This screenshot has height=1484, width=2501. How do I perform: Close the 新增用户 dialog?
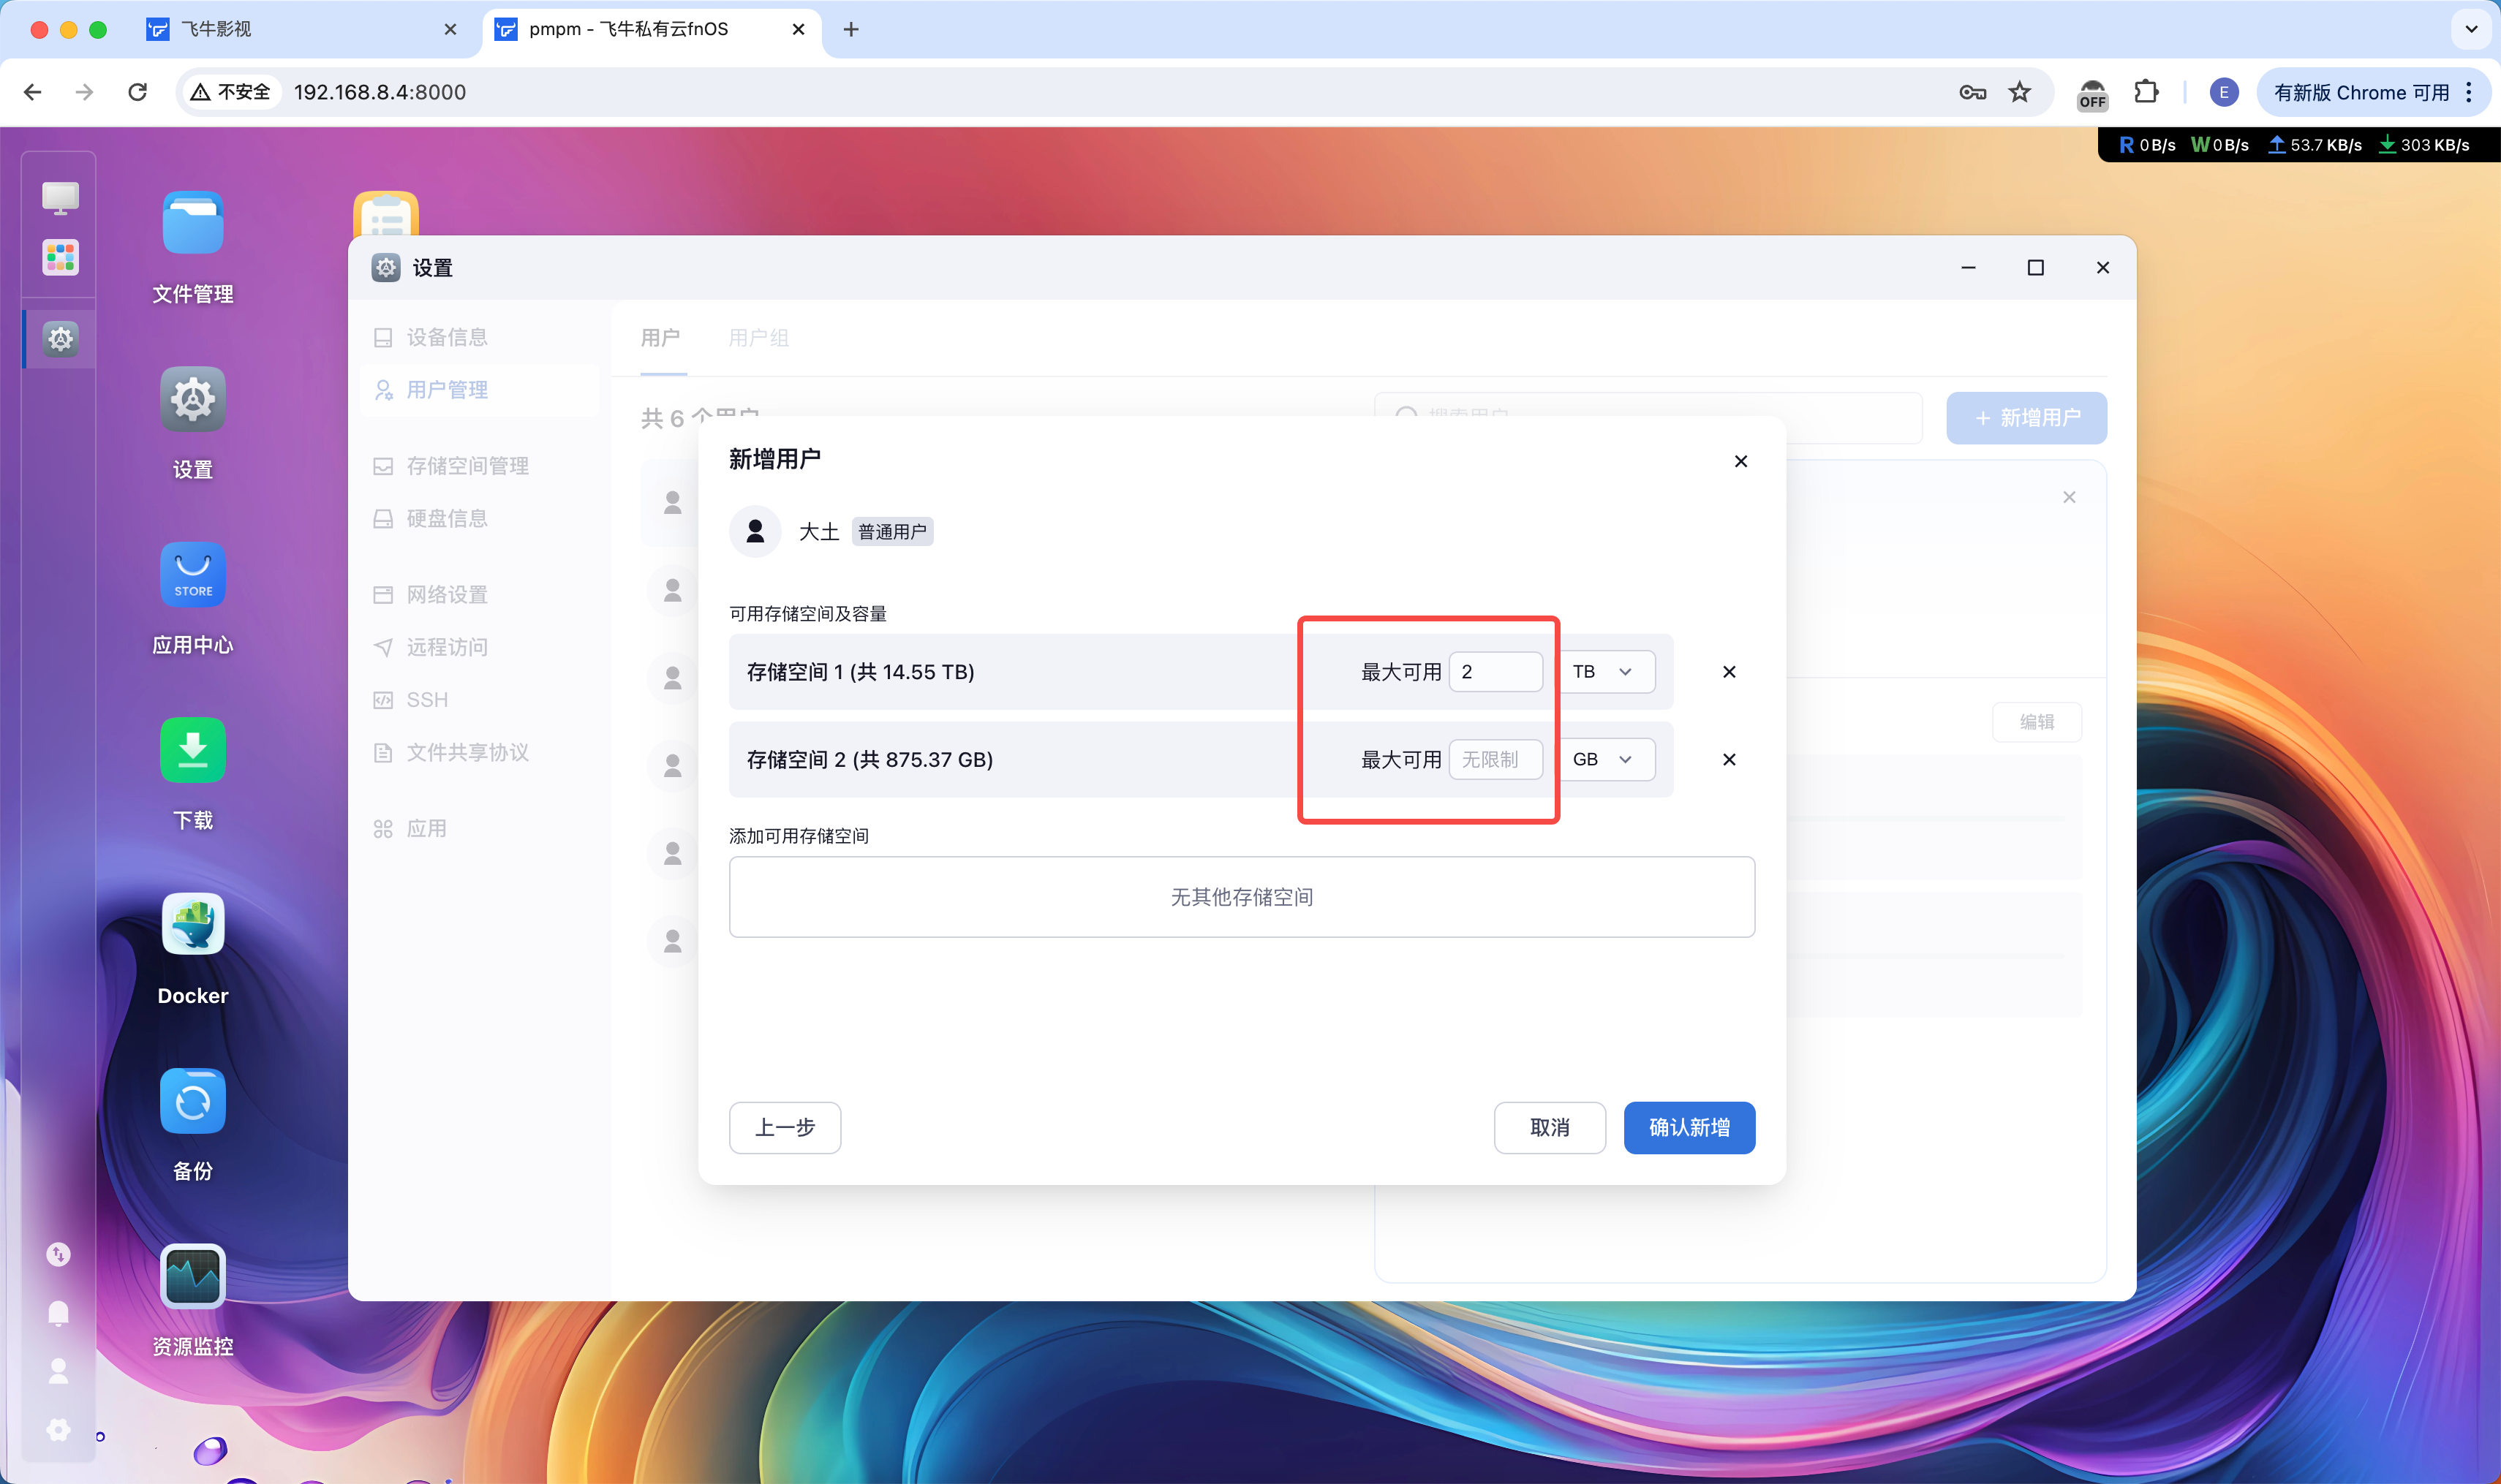1740,461
